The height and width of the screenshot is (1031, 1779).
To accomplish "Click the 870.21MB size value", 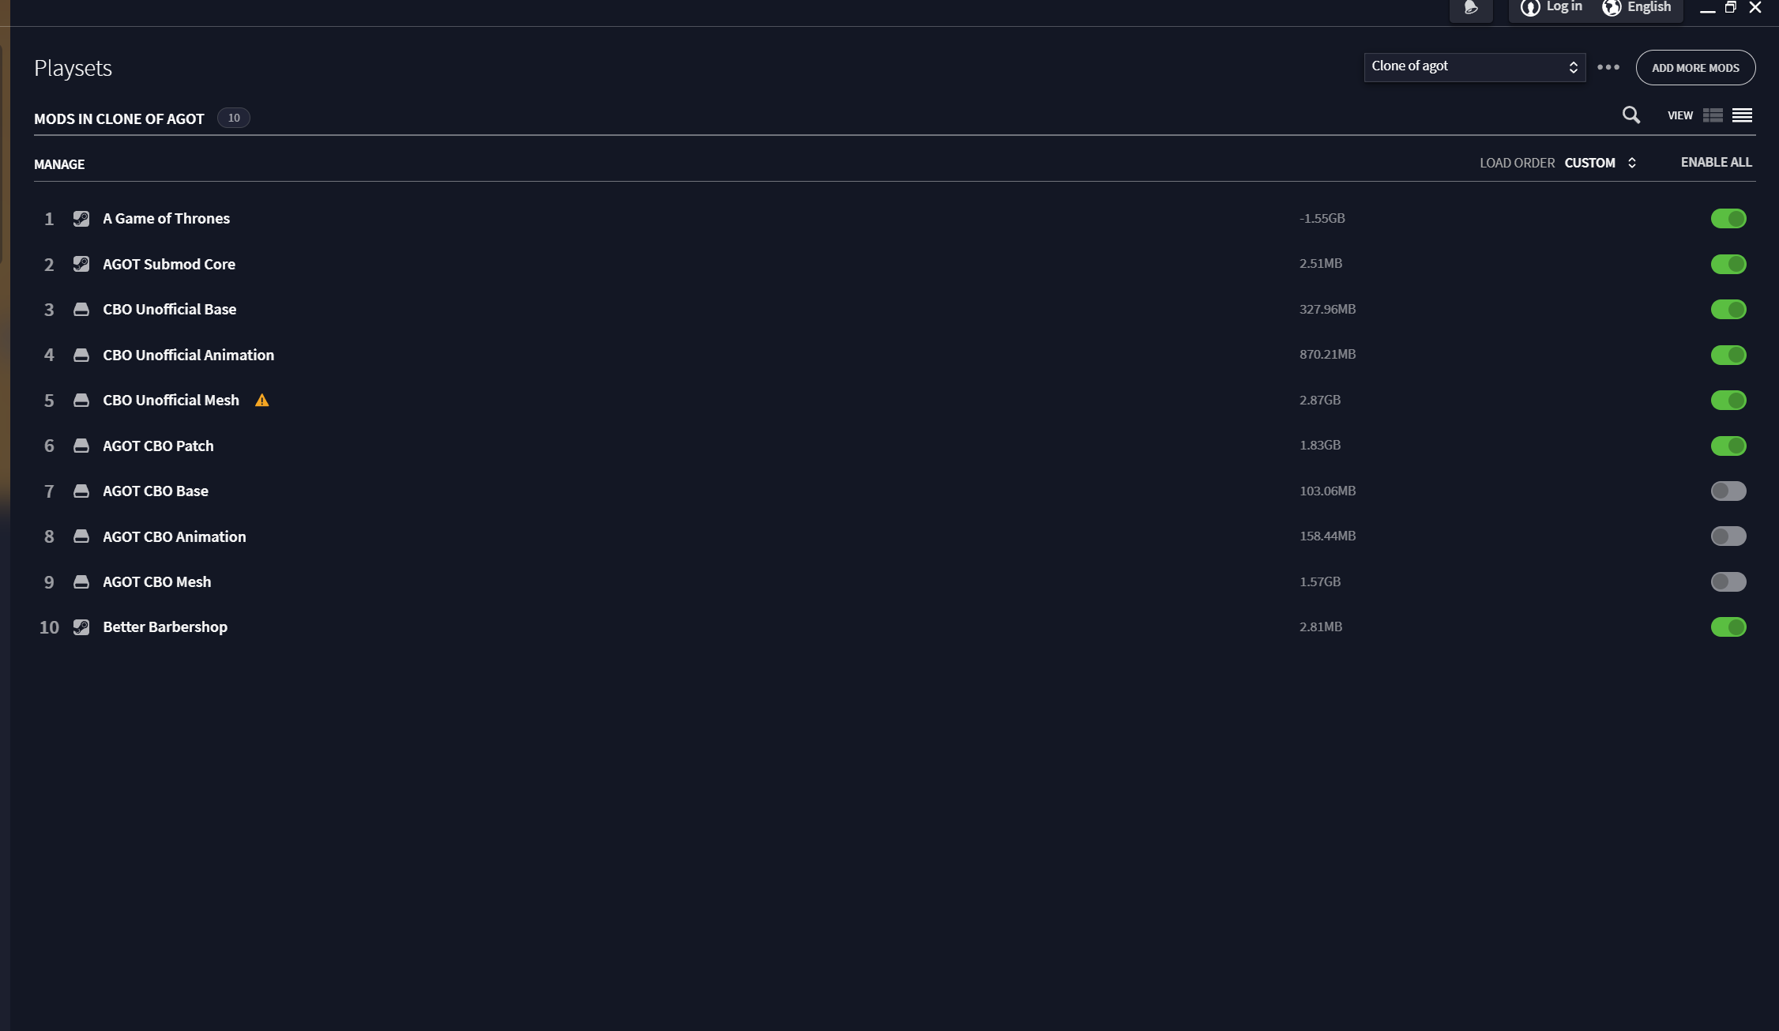I will [1328, 355].
